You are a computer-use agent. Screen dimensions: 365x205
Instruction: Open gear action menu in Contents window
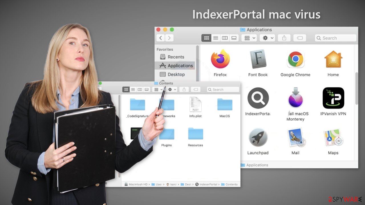172,89
